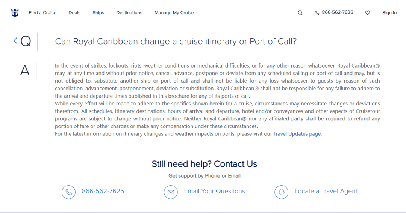Open the search magnifier icon
The height and width of the screenshot is (213, 406).
click(x=300, y=13)
